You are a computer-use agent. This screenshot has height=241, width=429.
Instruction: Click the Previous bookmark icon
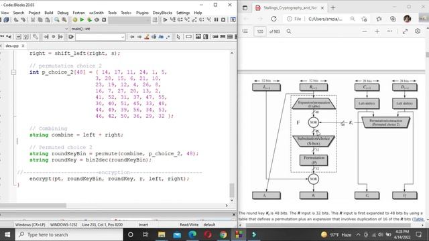46,37
